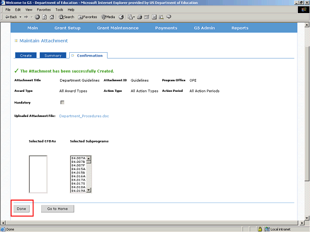This screenshot has width=310, height=232.
Task: Open the Payments navigation tab
Action: click(166, 28)
